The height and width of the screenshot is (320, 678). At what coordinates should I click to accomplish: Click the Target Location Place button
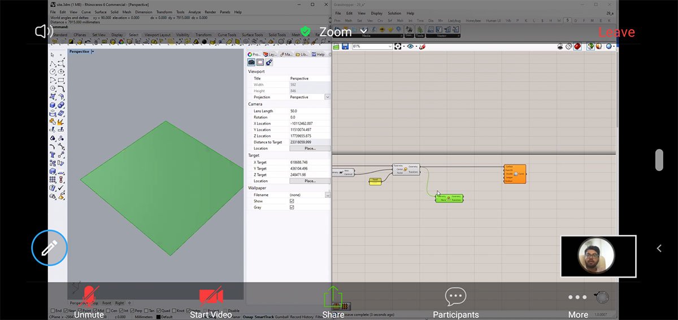(x=310, y=181)
